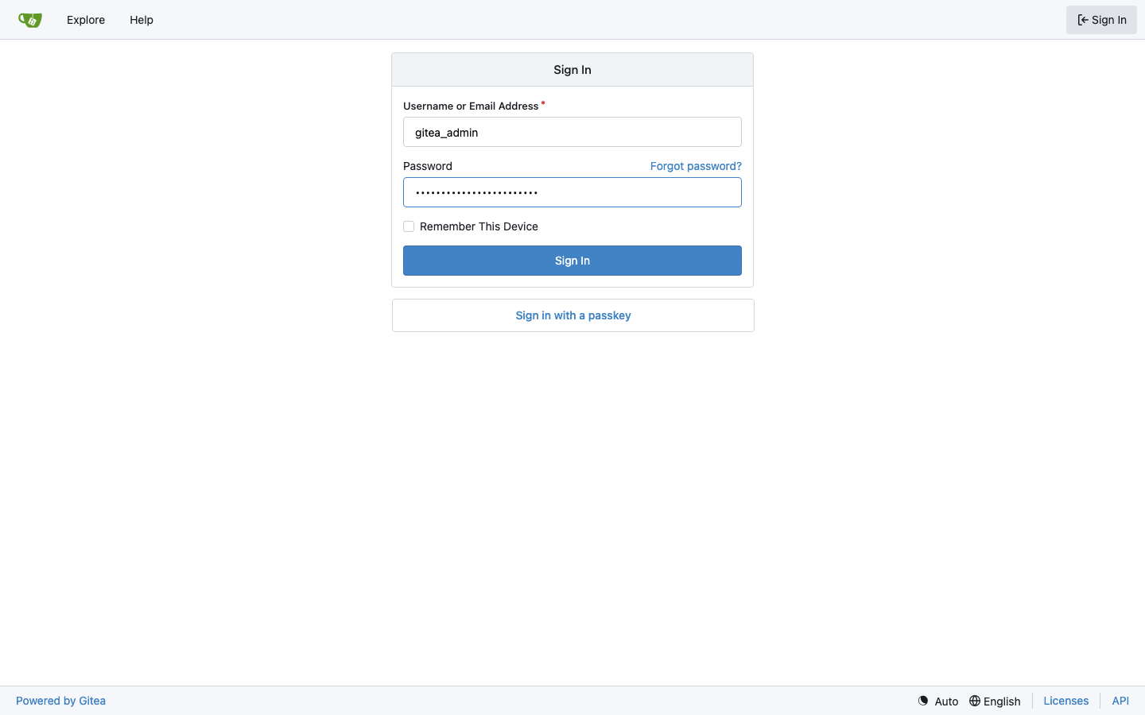1145x715 pixels.
Task: Click the top-right Sign In button
Action: coord(1101,20)
